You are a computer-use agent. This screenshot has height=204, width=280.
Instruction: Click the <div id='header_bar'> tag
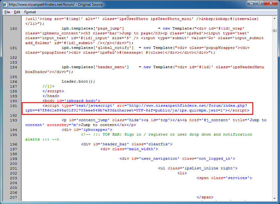click(127, 144)
